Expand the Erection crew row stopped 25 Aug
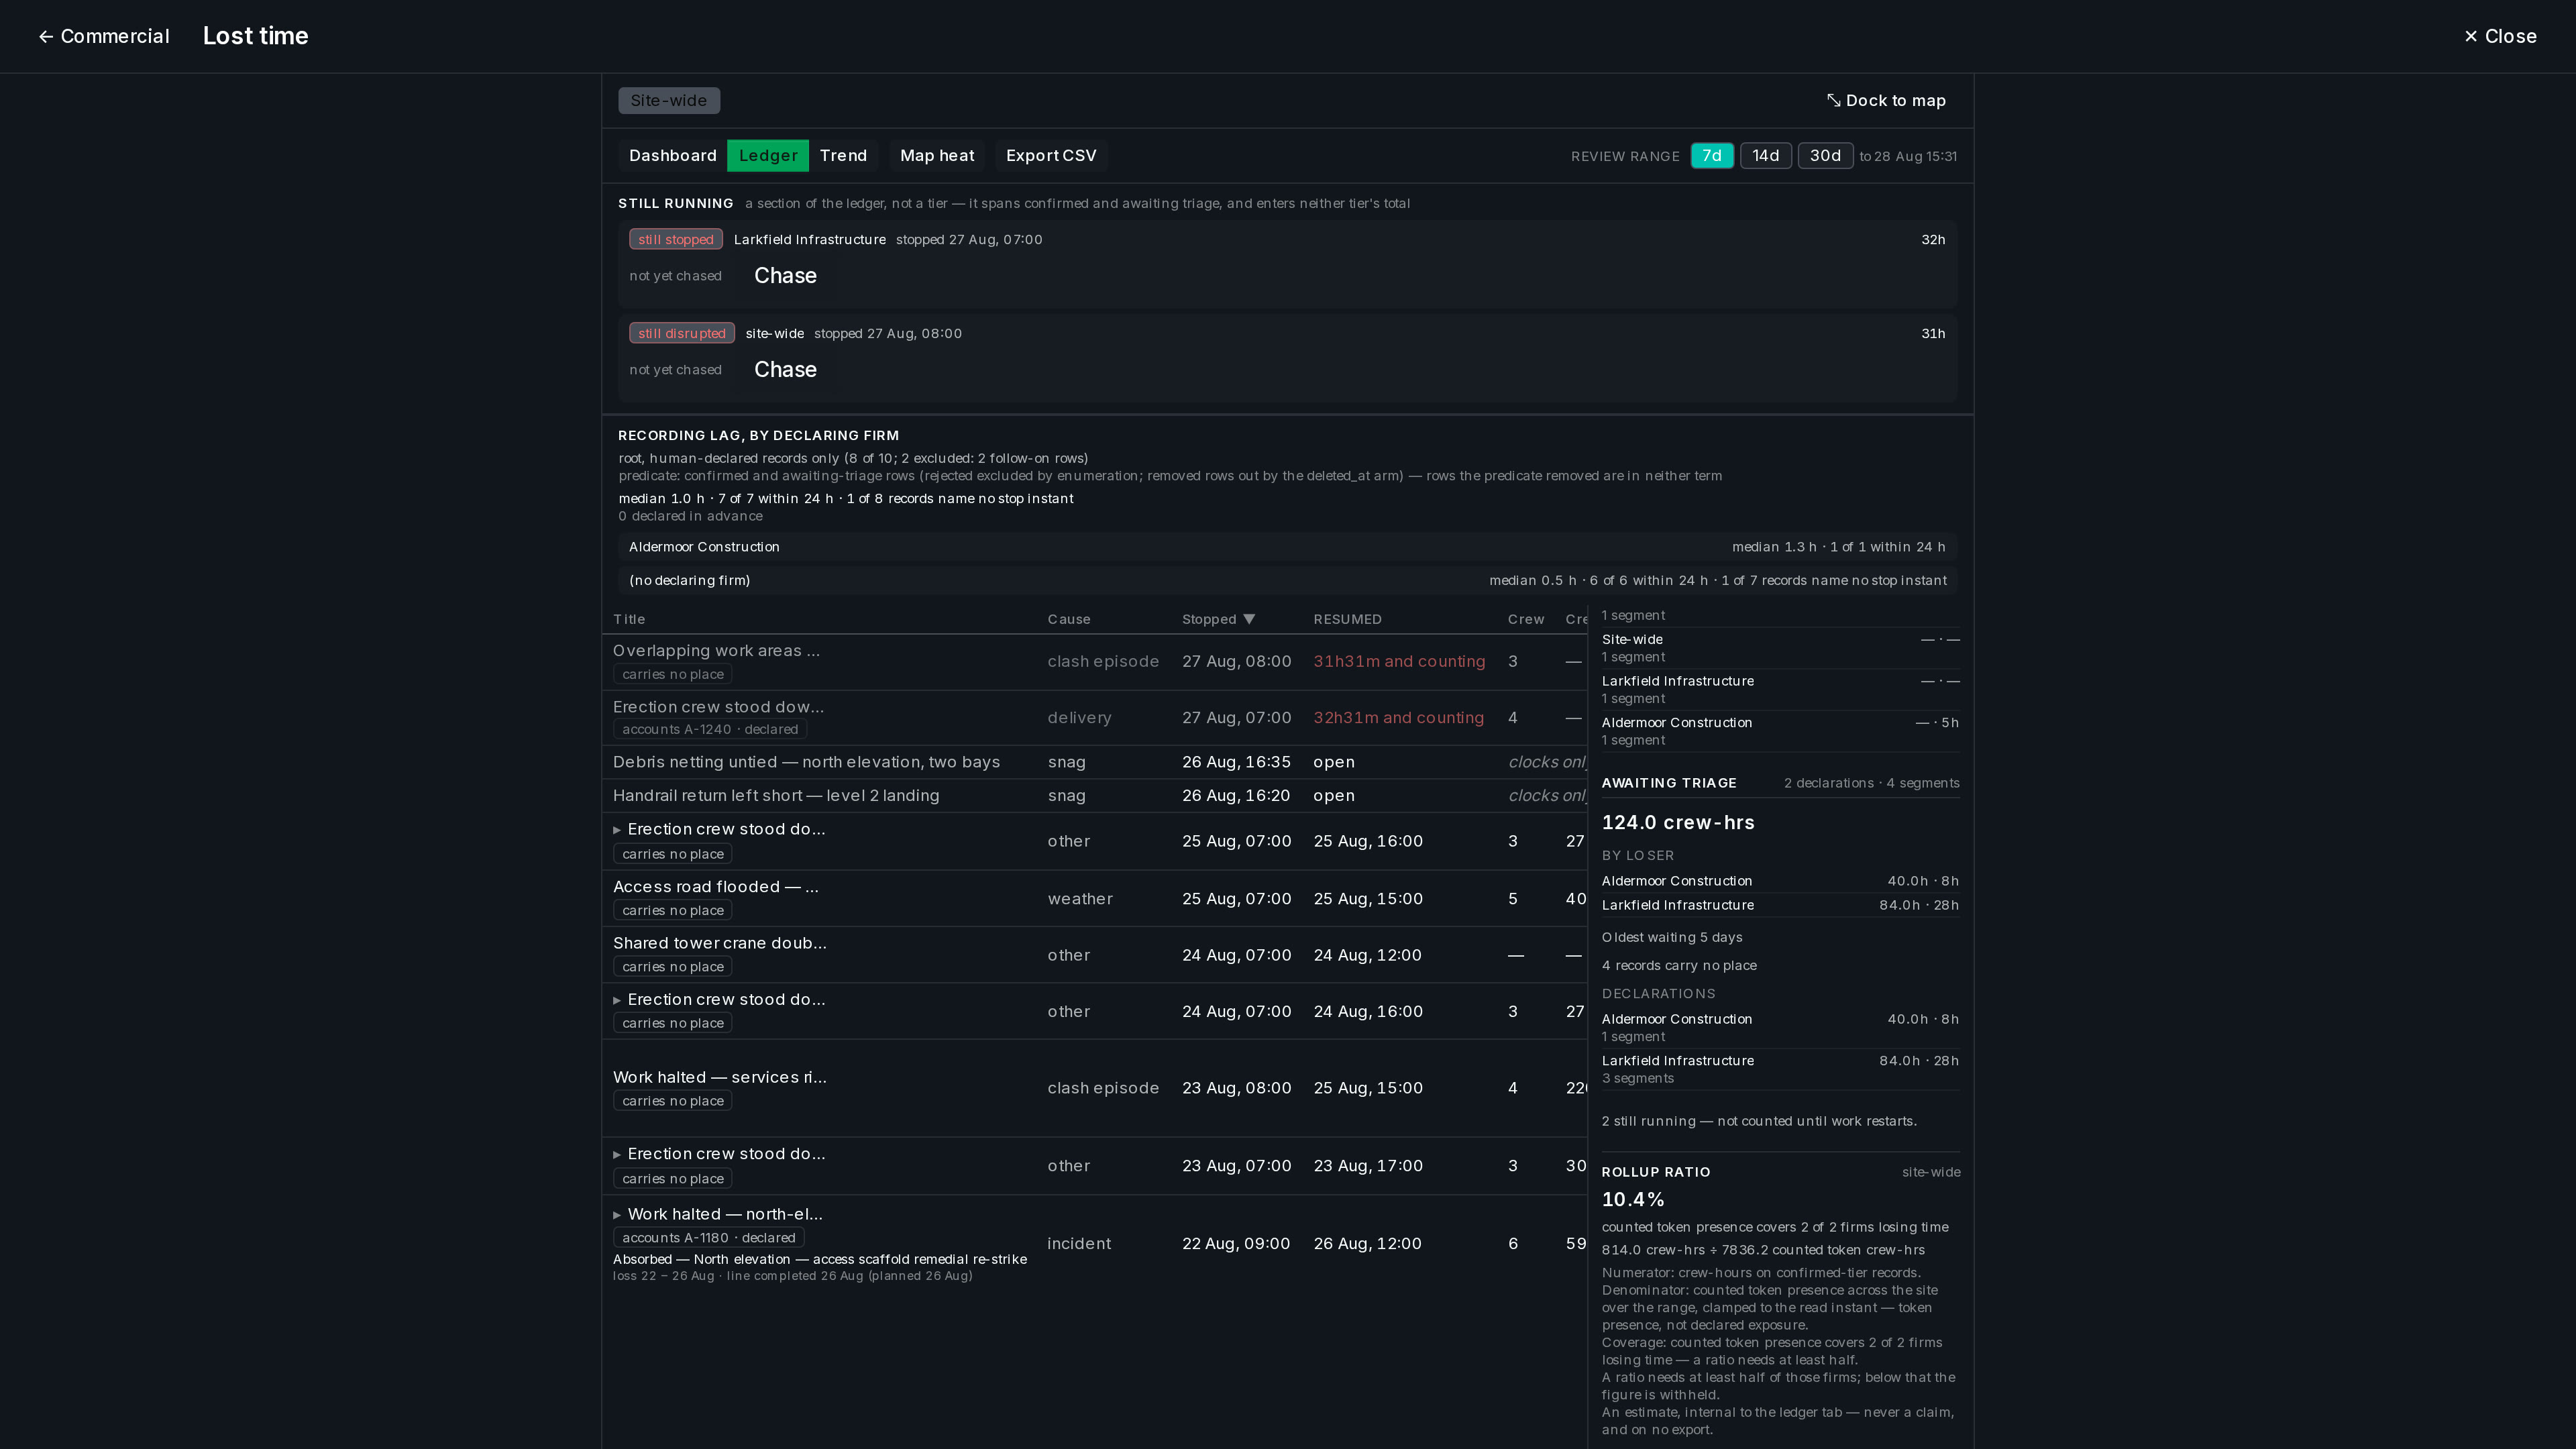 [x=617, y=830]
